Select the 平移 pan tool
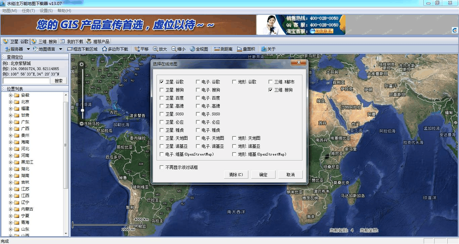The image size is (459, 244). (141, 49)
